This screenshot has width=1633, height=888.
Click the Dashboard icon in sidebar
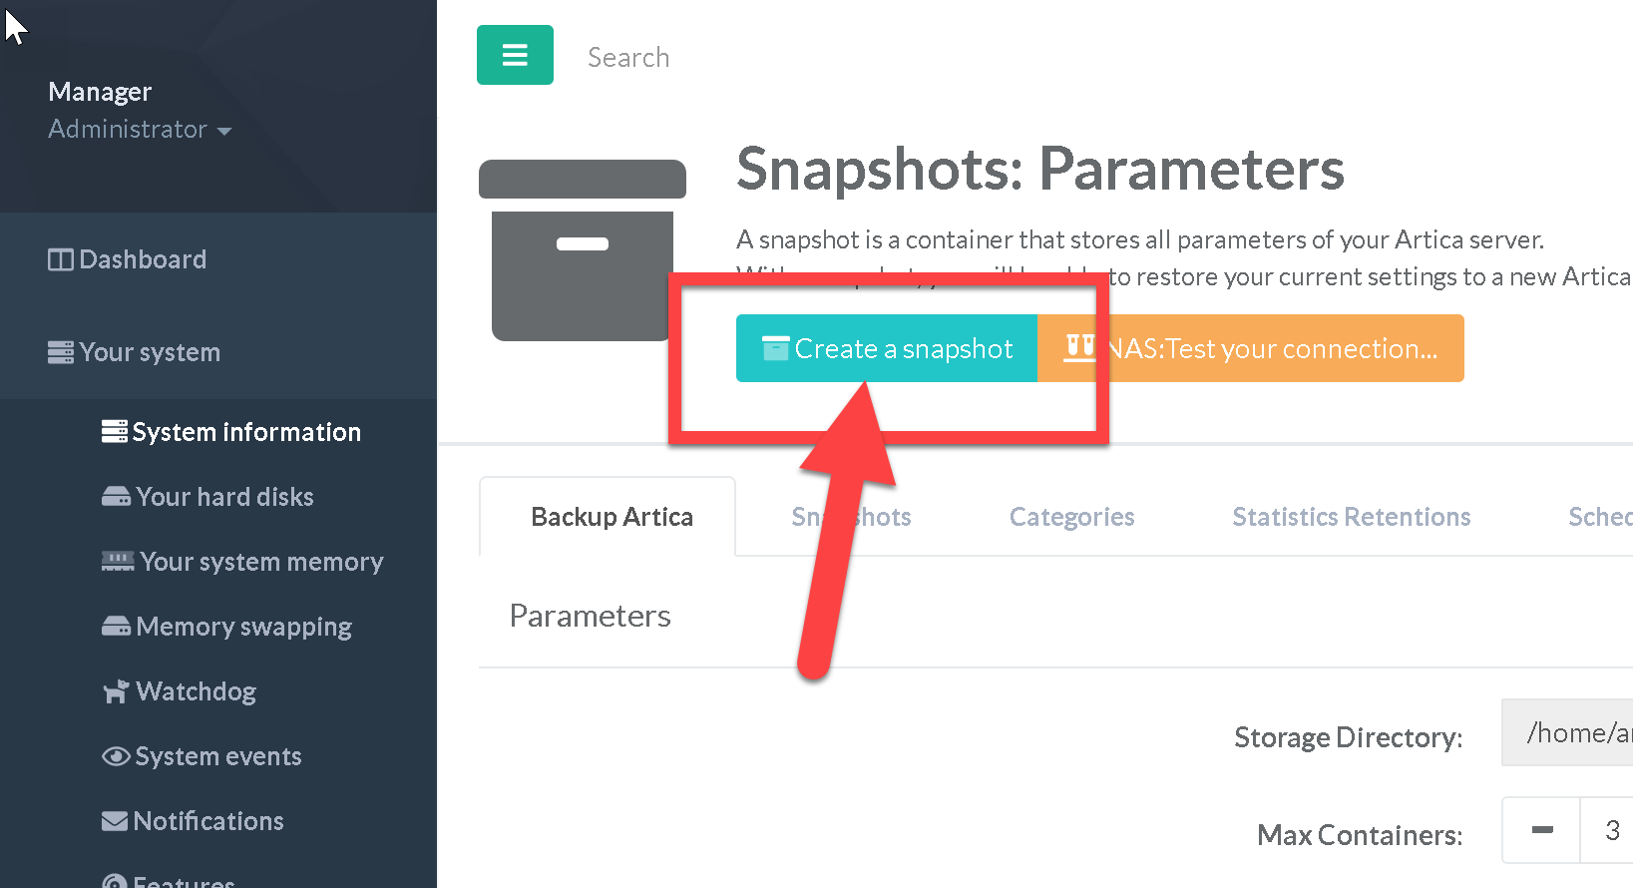coord(60,260)
